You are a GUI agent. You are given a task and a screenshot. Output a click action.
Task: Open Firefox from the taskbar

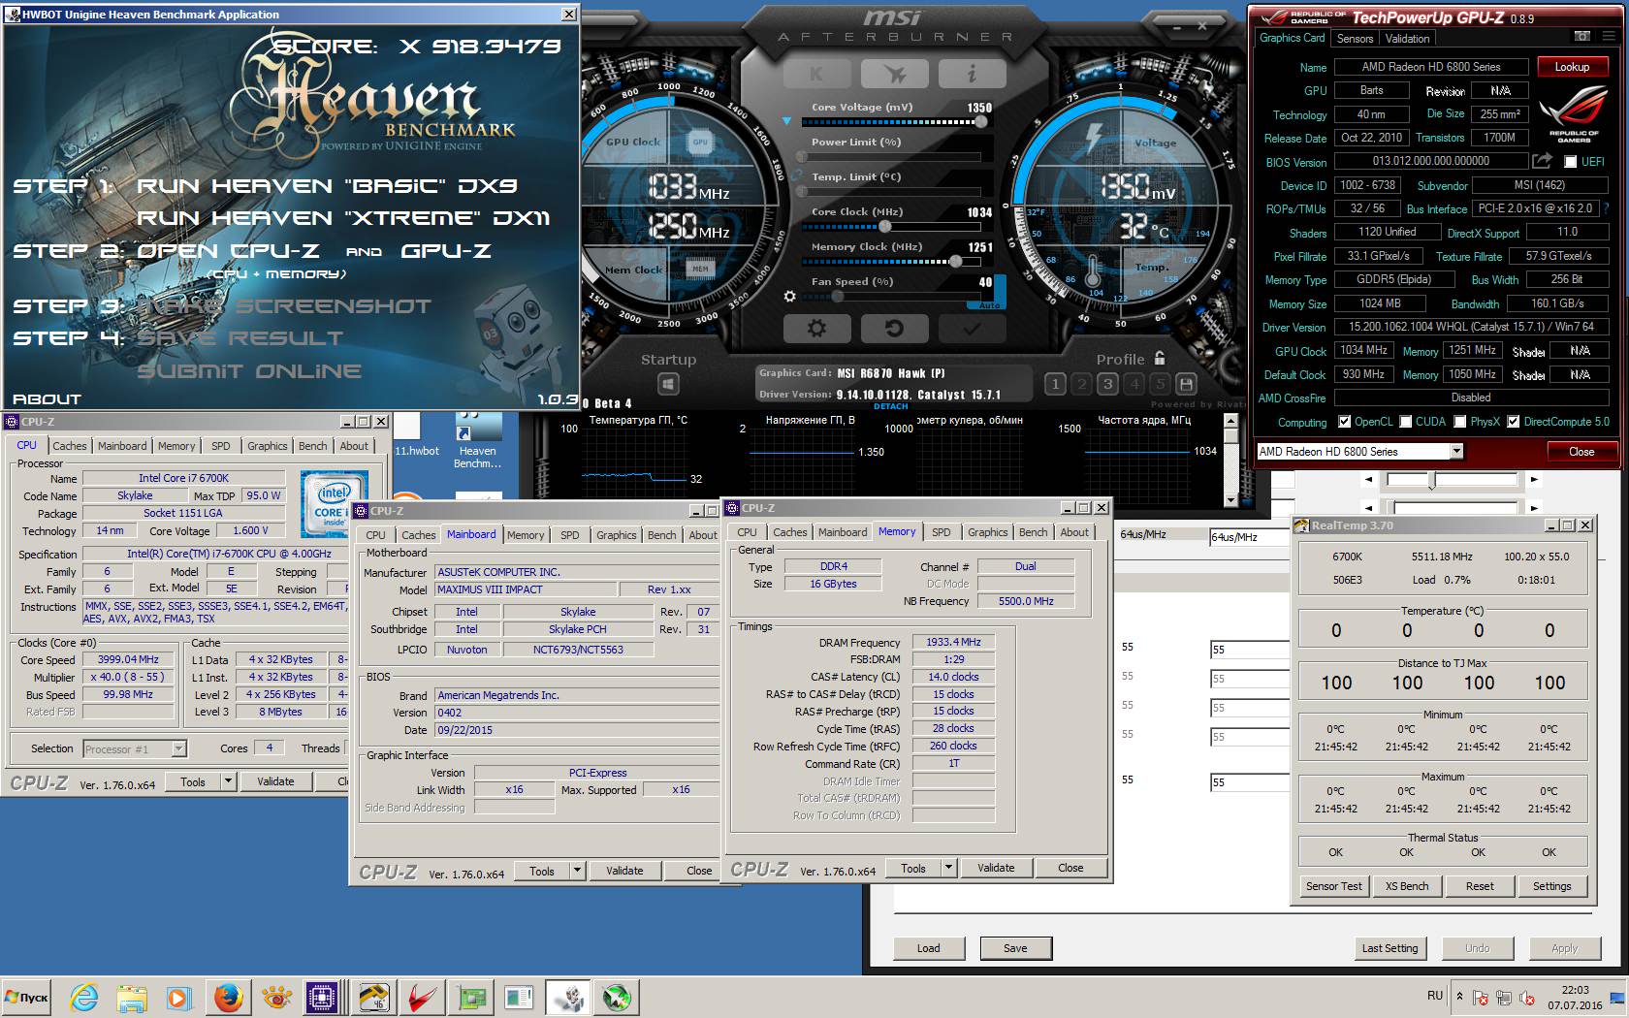tap(229, 997)
